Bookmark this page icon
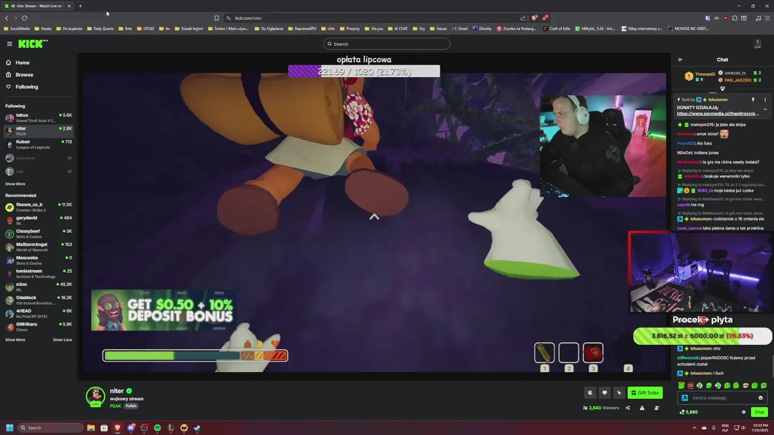Image resolution: width=774 pixels, height=435 pixels. click(x=216, y=18)
